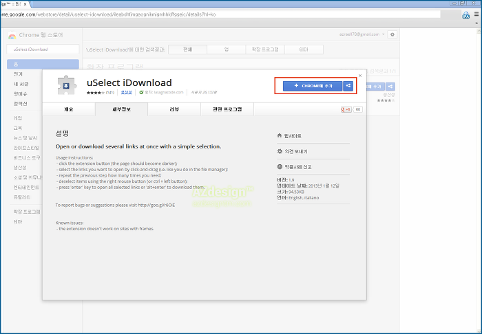Click the Google +1 button
482x334 pixels.
point(346,109)
